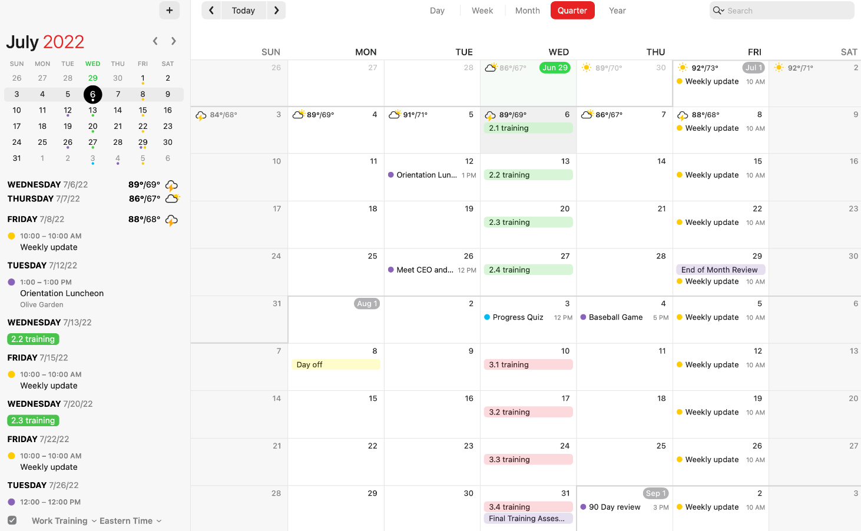
Task: Click the green Jun 29 date badge
Action: pos(554,67)
